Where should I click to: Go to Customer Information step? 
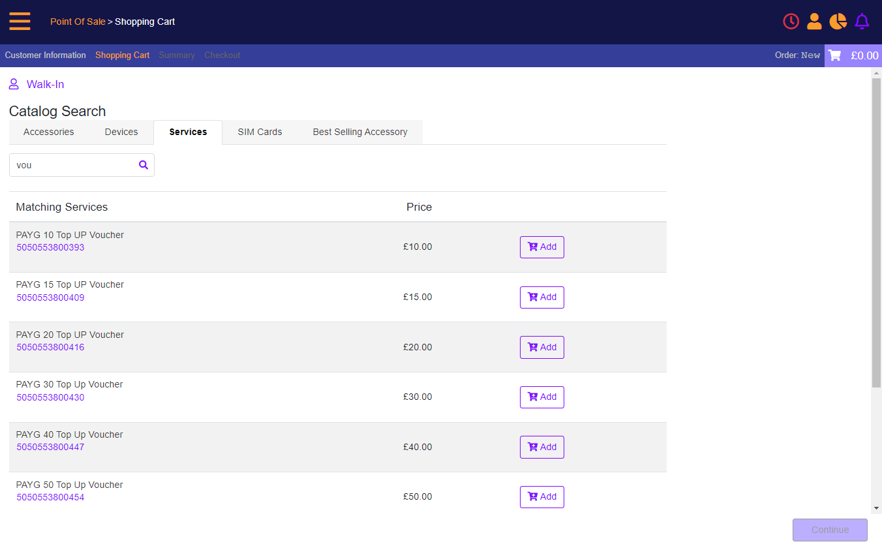(46, 55)
